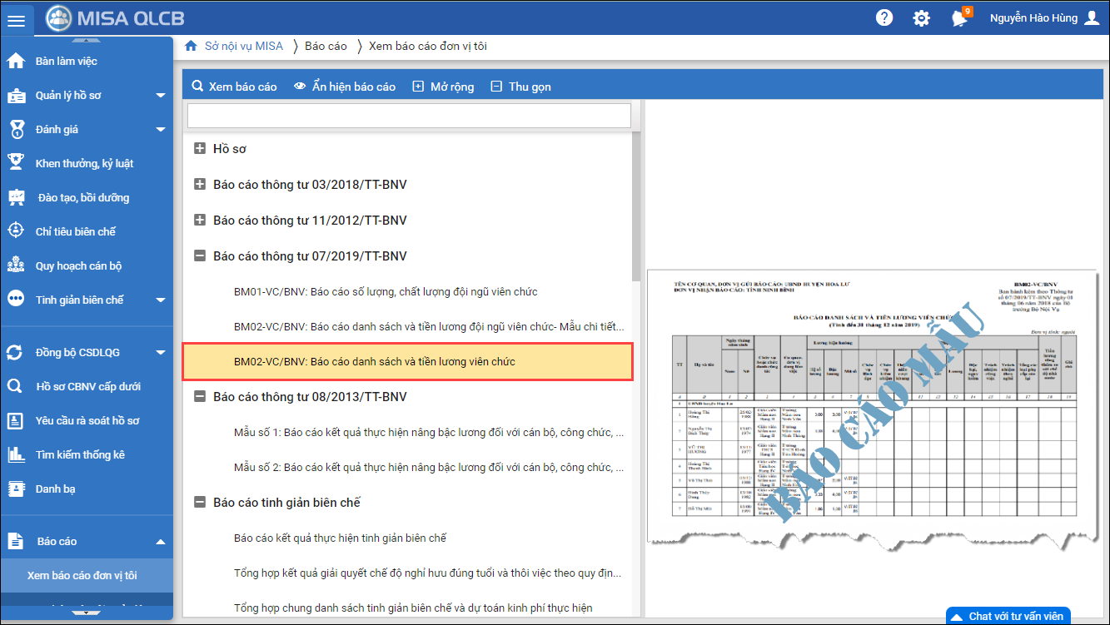Click the Khen thưởng, kỷ luật trophy icon
Viewport: 1110px width, 625px height.
16,163
